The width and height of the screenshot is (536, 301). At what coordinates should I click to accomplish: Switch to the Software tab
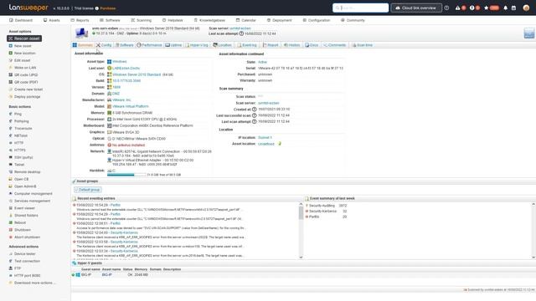(125, 45)
